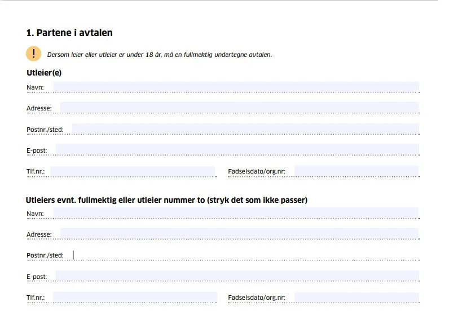Focus the E-post field in the fullmektig section

(x=237, y=276)
